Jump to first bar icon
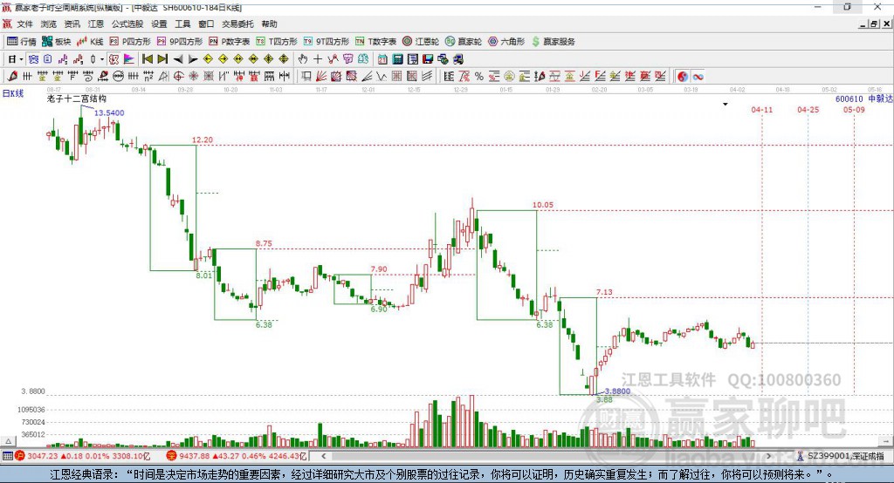Screen dimensions: 894x483 147,59
